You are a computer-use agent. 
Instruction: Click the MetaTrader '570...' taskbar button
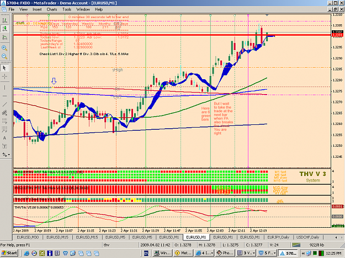288,253
